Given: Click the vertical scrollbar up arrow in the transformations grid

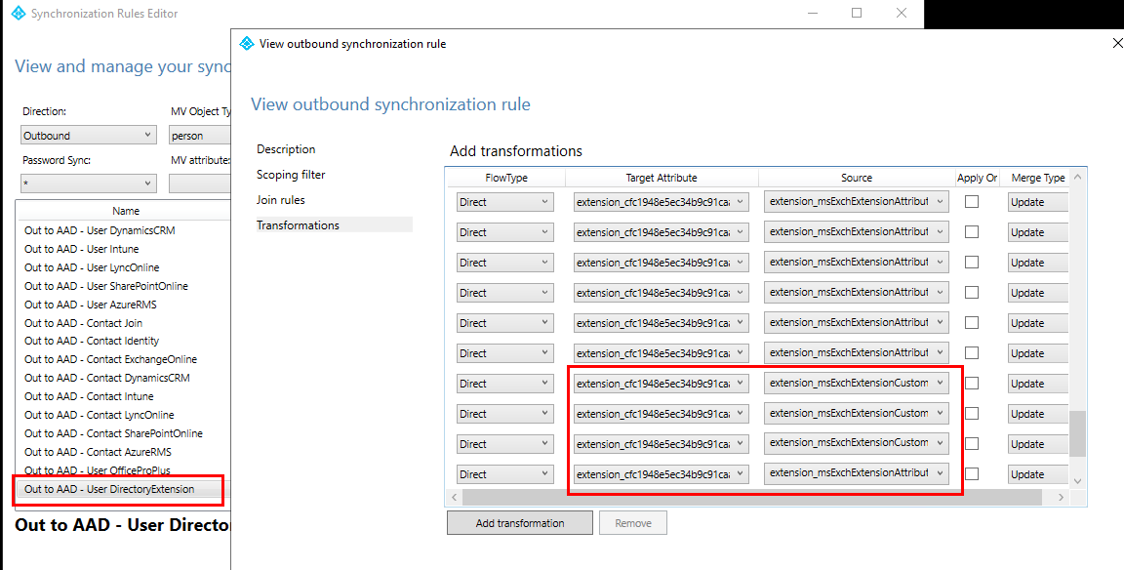Looking at the screenshot, I should (x=1077, y=177).
